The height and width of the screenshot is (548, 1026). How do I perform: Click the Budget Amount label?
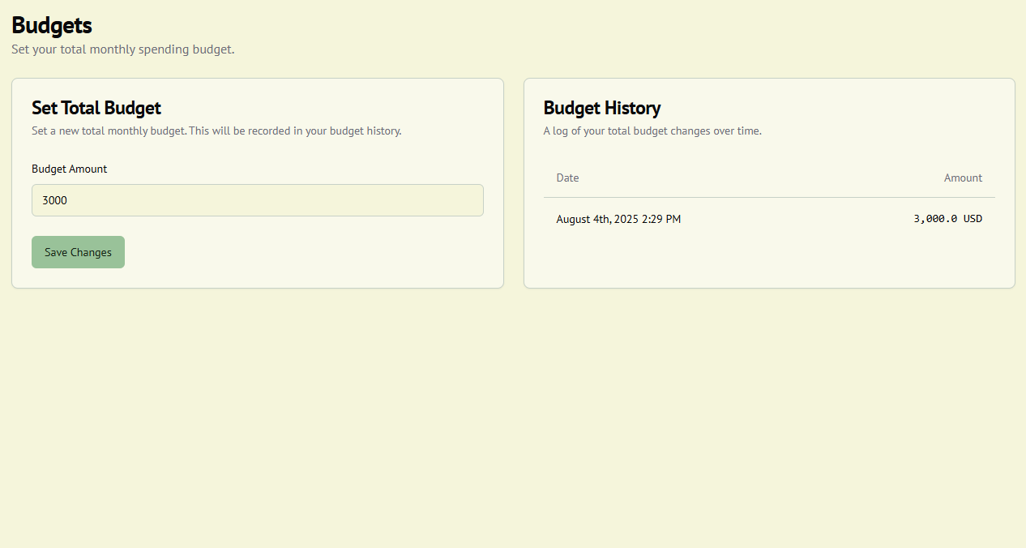69,169
